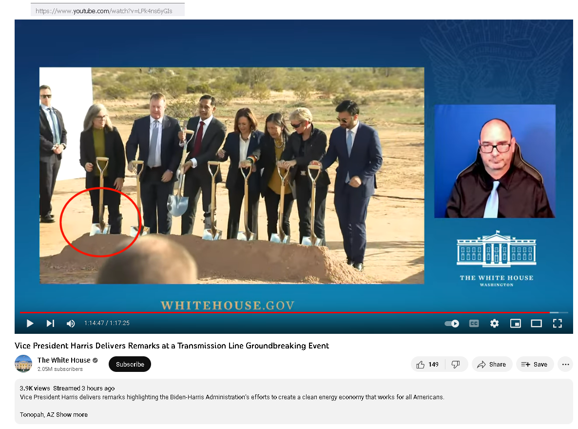Play the video
Viewport: 578px width, 429px height.
(30, 324)
